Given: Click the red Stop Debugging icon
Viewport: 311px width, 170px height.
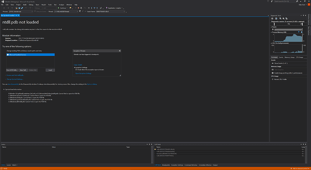Looking at the screenshot, I should point(78,8).
